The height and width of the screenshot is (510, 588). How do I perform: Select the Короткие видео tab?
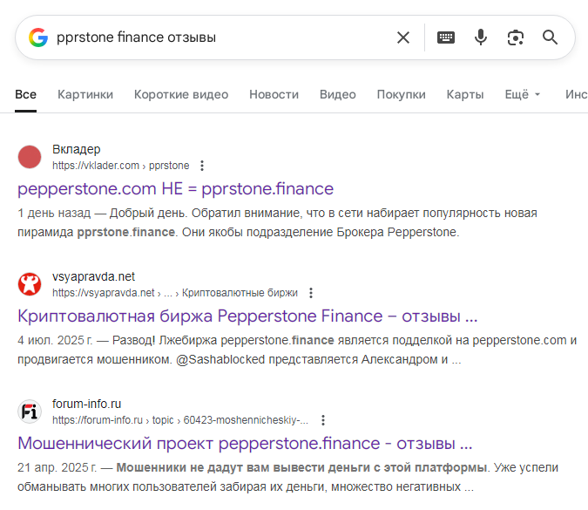181,94
